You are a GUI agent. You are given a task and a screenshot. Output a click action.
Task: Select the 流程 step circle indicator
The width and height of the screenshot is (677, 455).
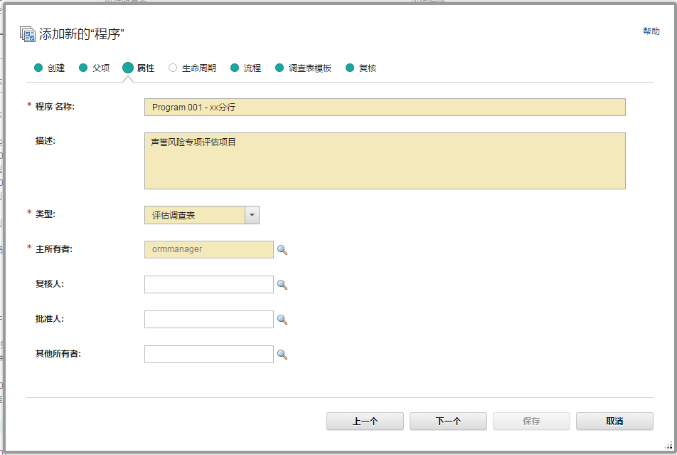coord(234,68)
